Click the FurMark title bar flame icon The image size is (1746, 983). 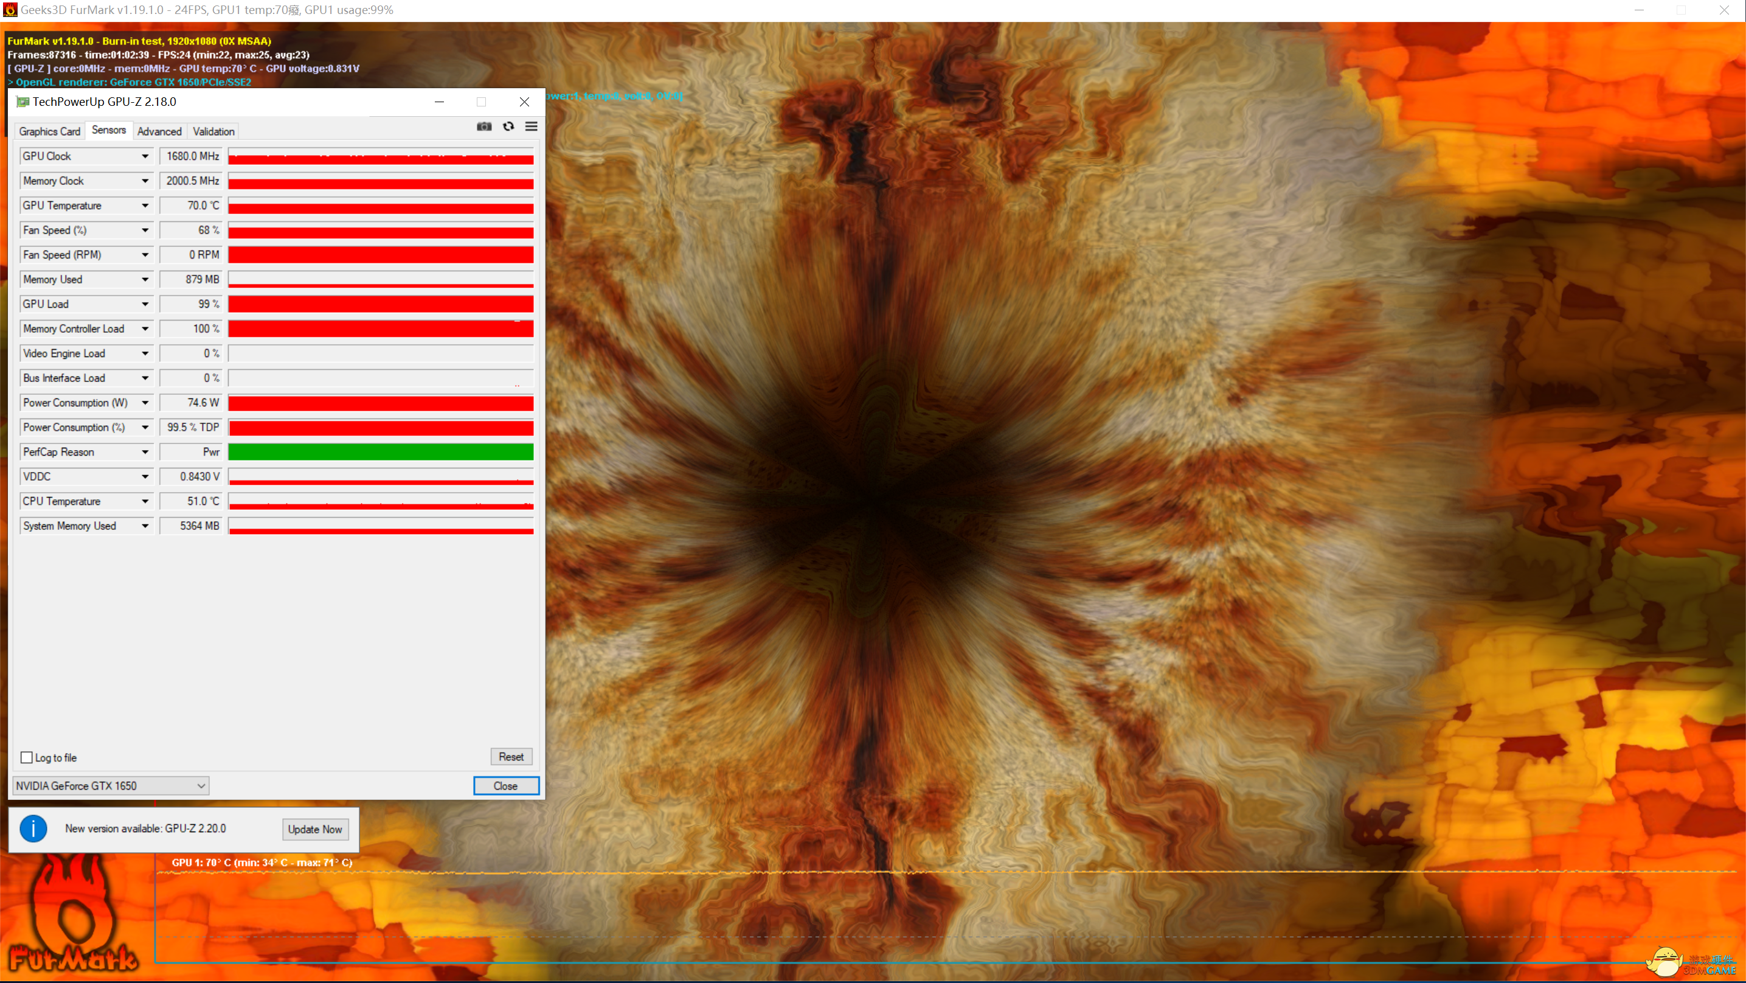click(10, 10)
